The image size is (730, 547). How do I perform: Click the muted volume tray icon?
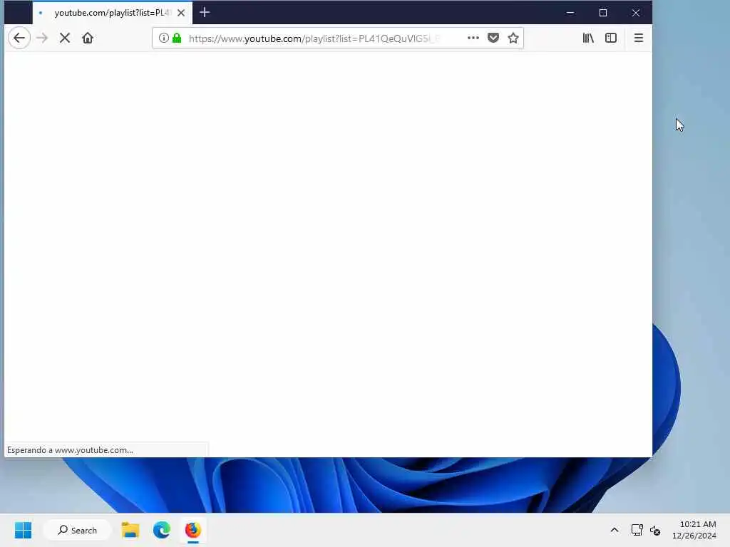click(655, 530)
